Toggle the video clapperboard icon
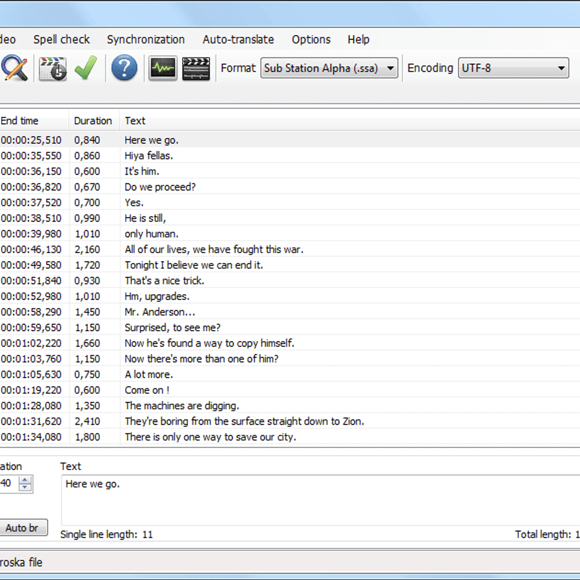The image size is (580, 580). click(x=196, y=69)
